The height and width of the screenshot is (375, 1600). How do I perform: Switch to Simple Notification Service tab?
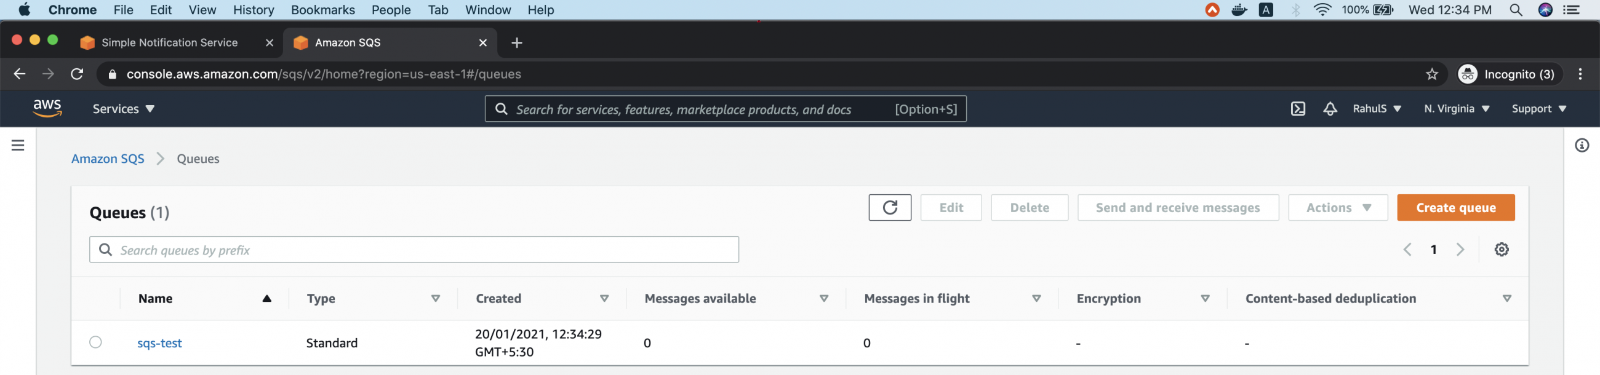click(169, 42)
